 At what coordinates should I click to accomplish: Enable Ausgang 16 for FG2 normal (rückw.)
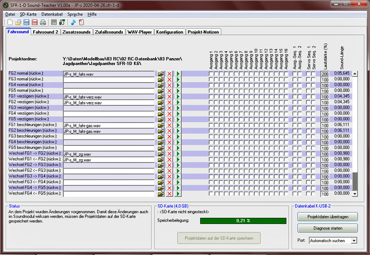pyautogui.click(x=286, y=74)
